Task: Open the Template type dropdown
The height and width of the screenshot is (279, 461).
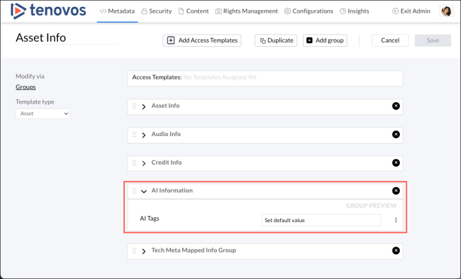Action: 43,114
